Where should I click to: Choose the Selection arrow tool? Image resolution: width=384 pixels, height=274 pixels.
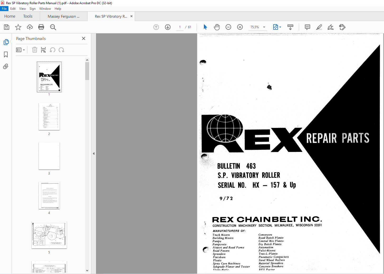click(205, 27)
